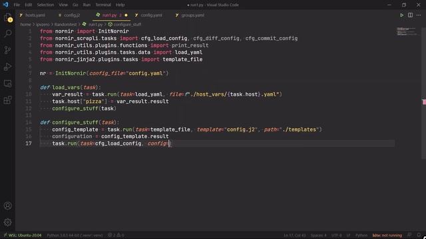Viewport: 426px width, 239px height.
Task: Click print_result in the line 3 import
Action: 190,45
